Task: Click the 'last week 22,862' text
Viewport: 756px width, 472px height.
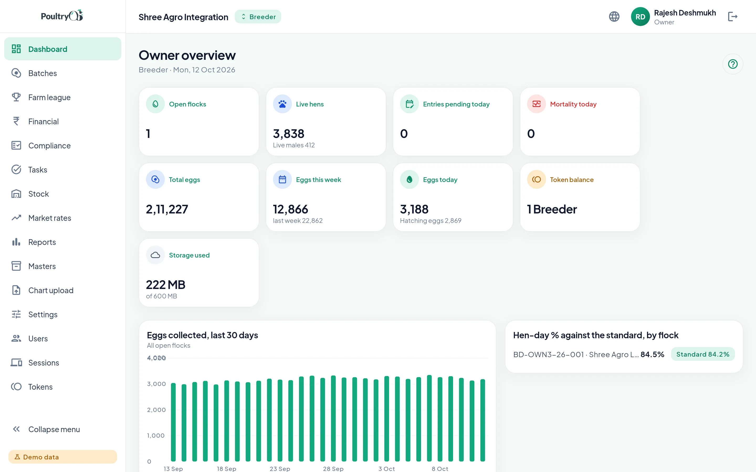Action: pos(298,221)
